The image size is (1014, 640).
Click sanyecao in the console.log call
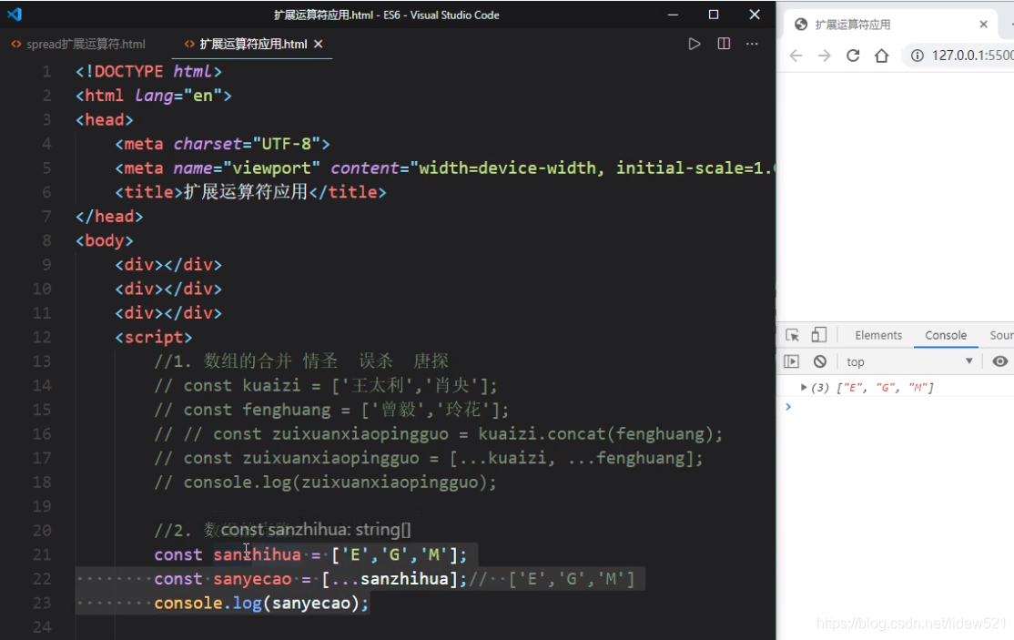(311, 604)
